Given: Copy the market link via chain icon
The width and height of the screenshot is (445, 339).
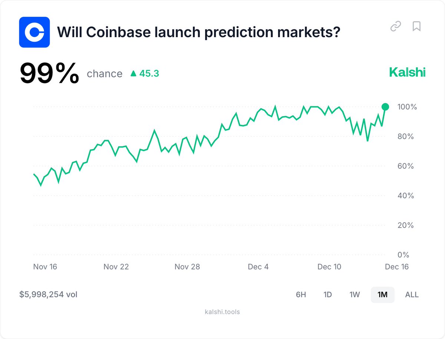Looking at the screenshot, I should [x=396, y=26].
